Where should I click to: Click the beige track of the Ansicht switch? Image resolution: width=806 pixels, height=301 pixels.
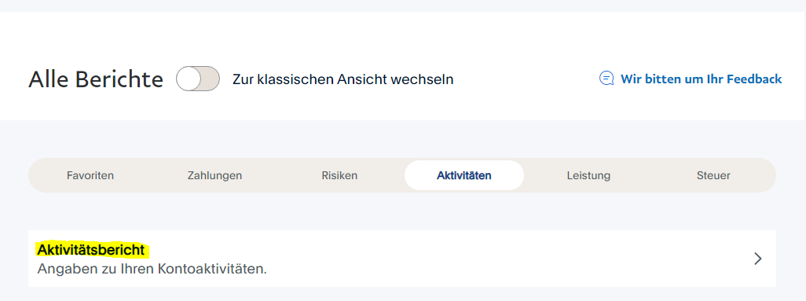point(210,79)
